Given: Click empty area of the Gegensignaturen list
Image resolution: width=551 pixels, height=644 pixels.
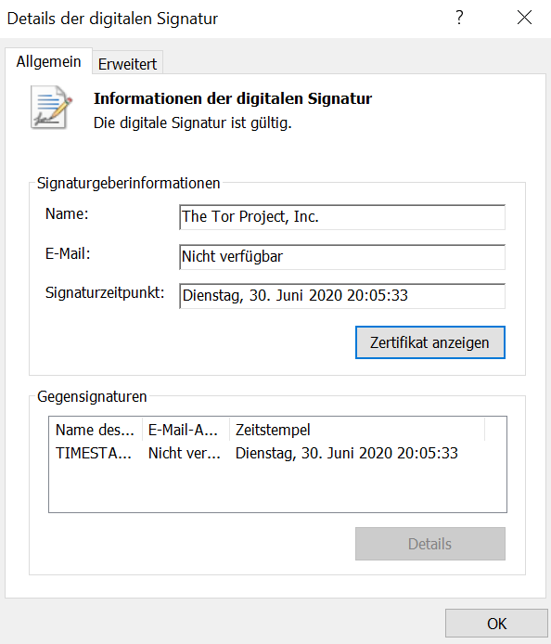Looking at the screenshot, I should [277, 488].
